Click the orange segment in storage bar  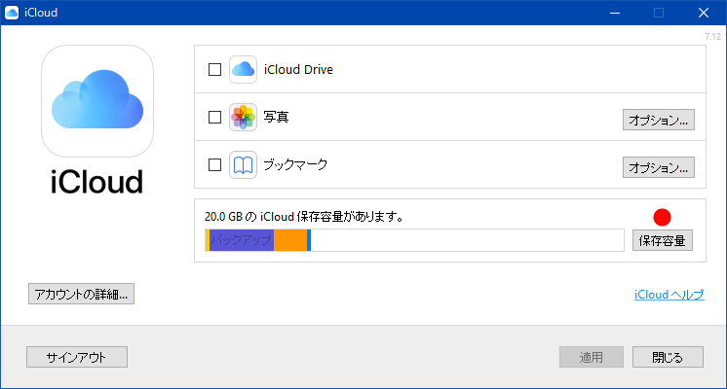[289, 240]
